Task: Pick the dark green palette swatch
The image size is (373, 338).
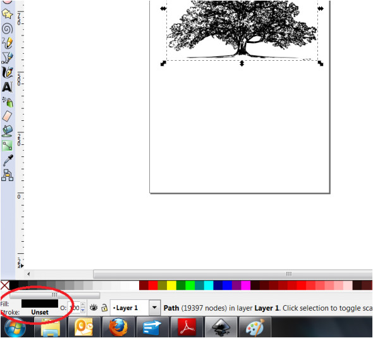Action: click(181, 285)
